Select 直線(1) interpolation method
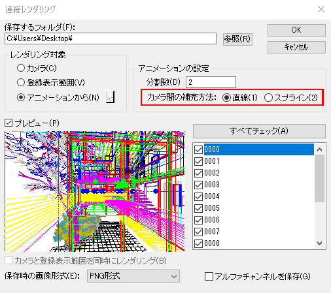331x293 pixels. coord(226,98)
